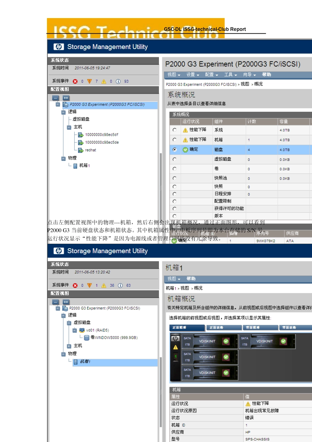Click the 性能下降 warning icon in the 系统 row
The width and height of the screenshot is (312, 442).
tap(185, 130)
